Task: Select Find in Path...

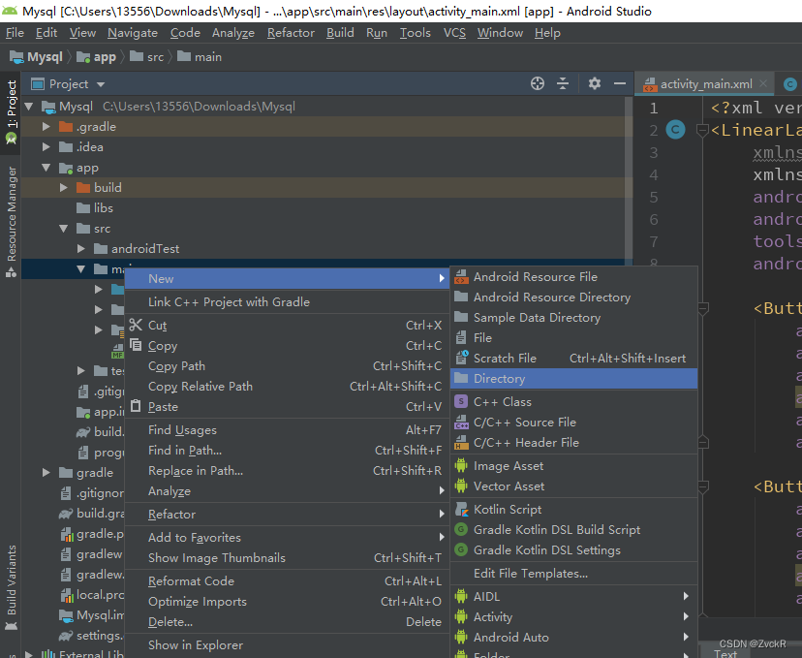Action: [287, 451]
